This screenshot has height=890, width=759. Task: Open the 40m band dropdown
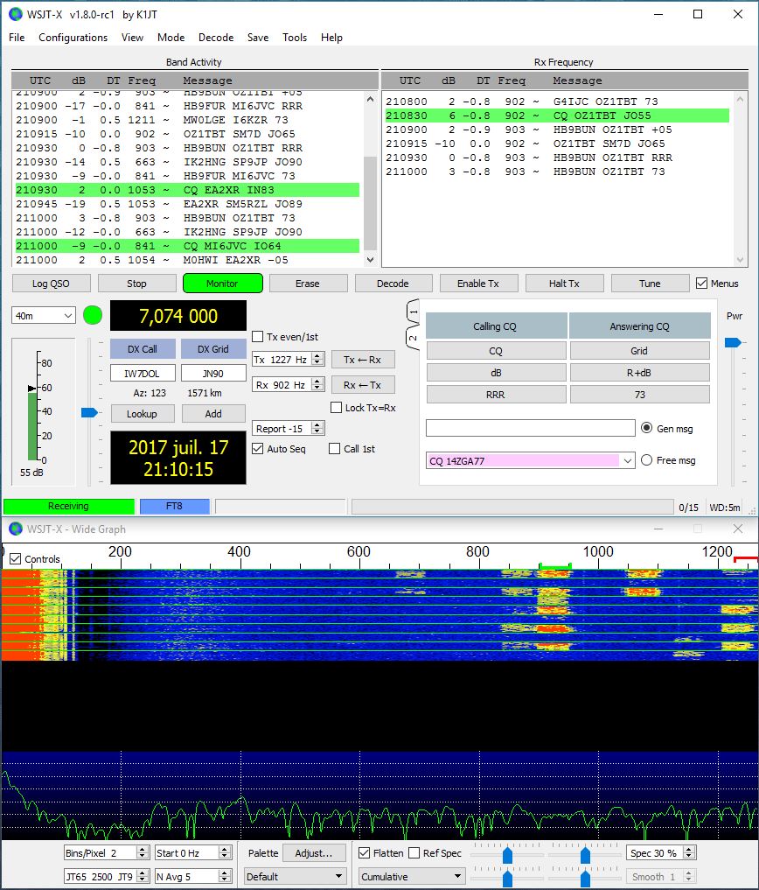click(x=44, y=316)
